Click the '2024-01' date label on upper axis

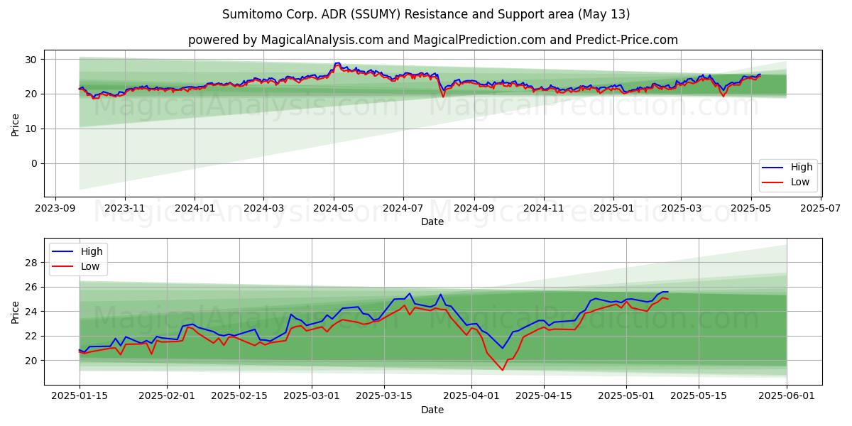195,209
